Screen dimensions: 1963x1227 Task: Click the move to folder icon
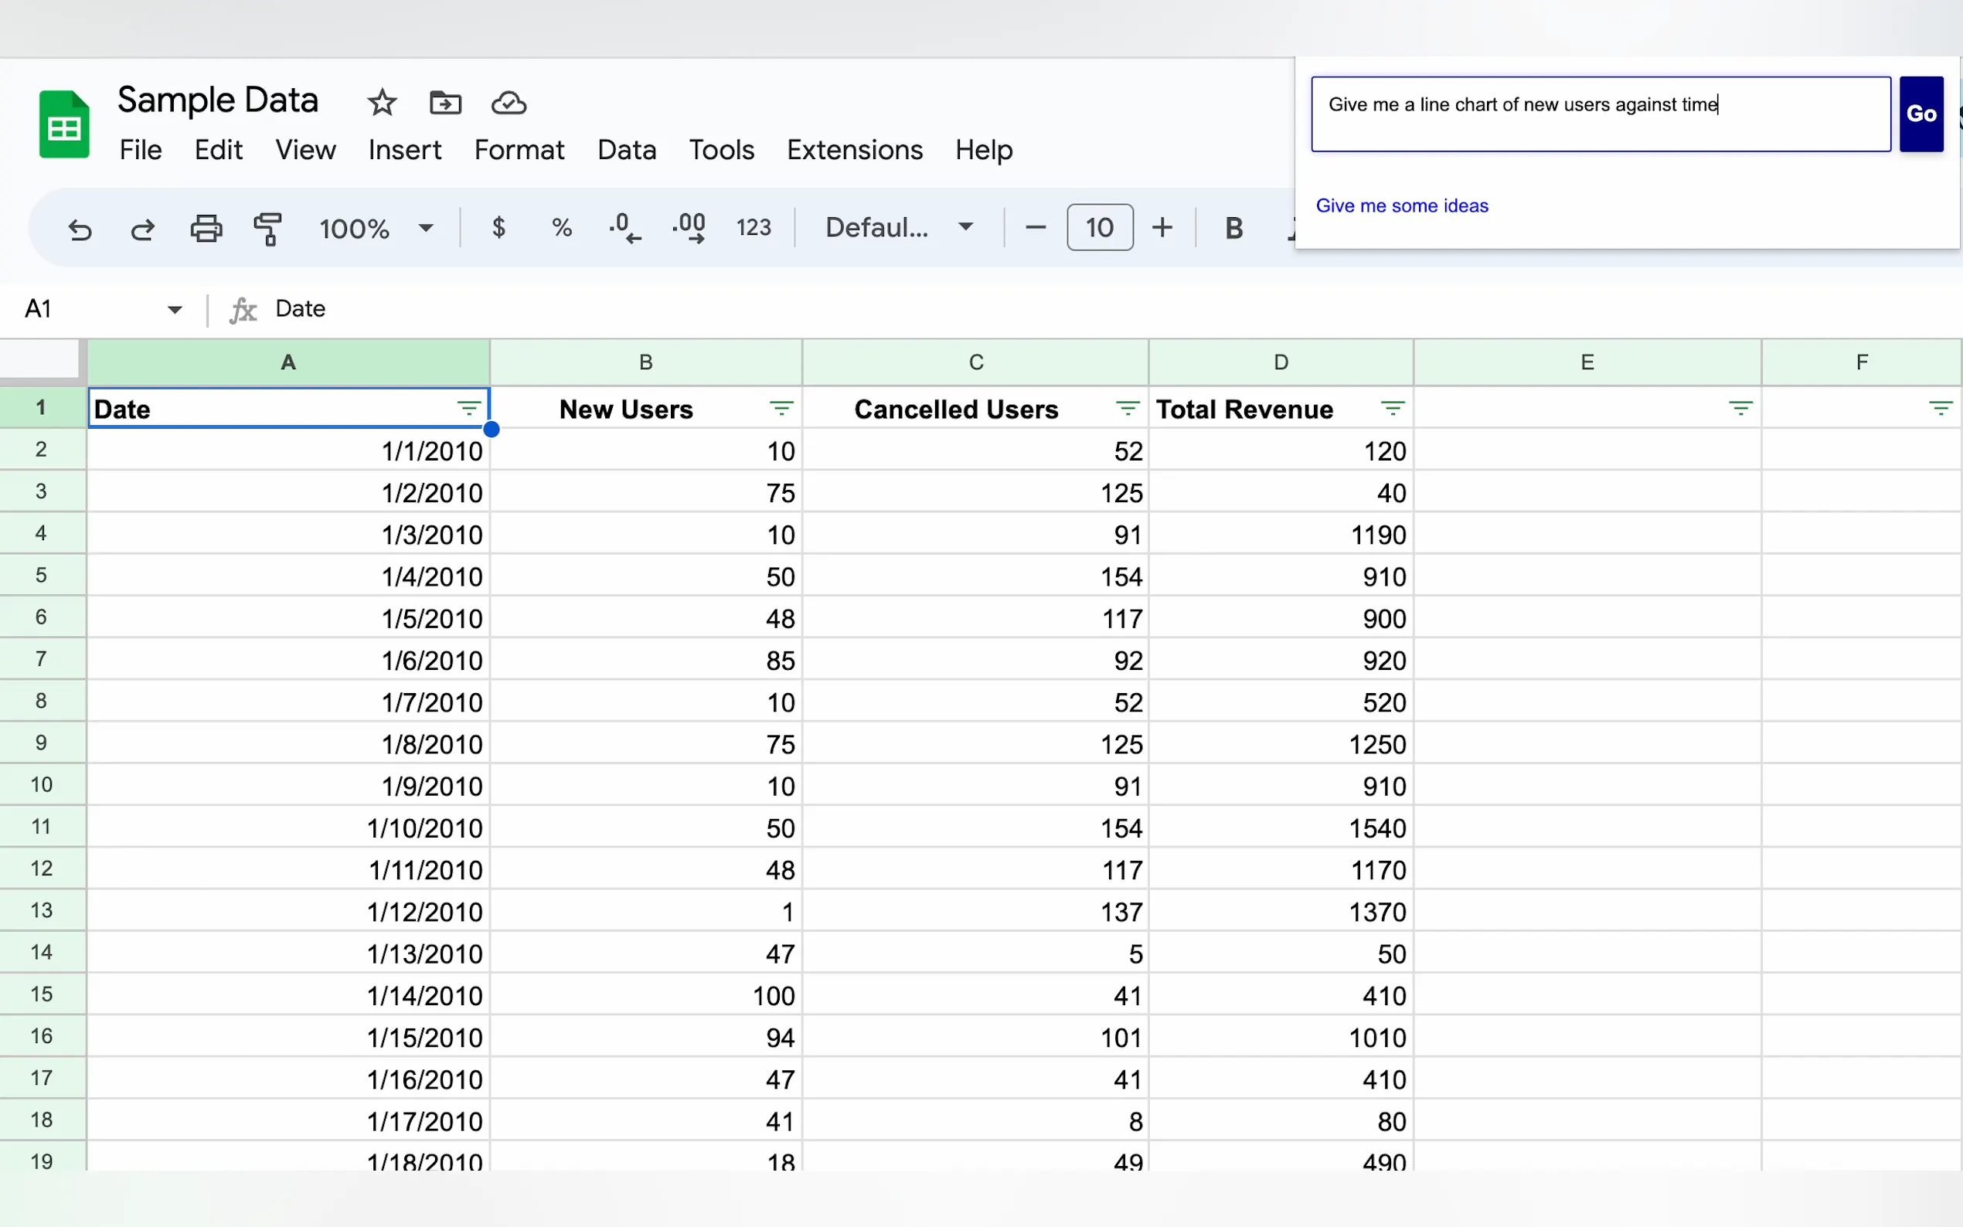(444, 103)
